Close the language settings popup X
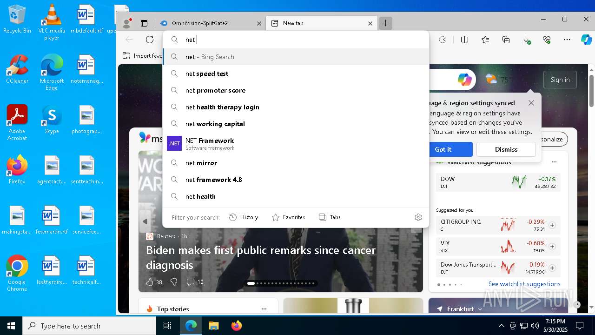The height and width of the screenshot is (335, 595). (x=531, y=103)
